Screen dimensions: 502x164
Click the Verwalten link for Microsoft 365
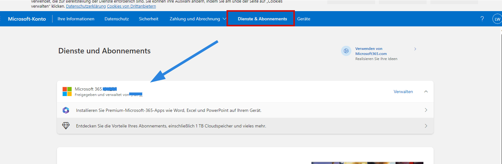(x=403, y=92)
